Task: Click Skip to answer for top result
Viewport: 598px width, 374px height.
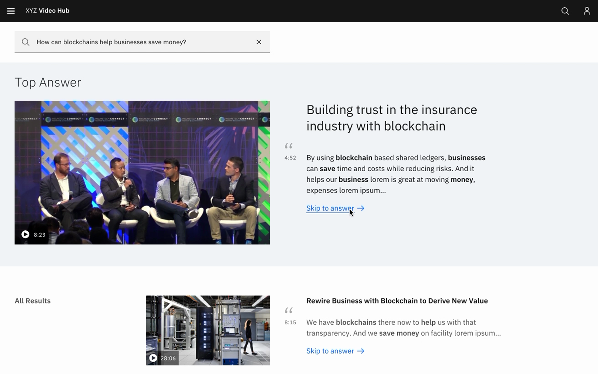Action: click(x=330, y=208)
